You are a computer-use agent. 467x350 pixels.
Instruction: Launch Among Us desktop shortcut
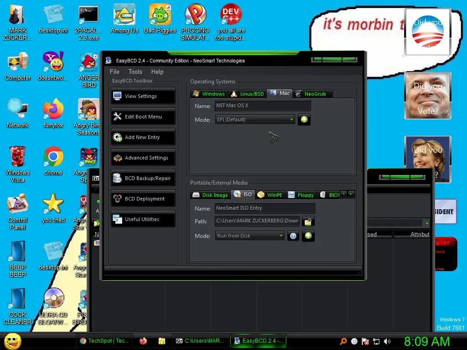click(124, 18)
